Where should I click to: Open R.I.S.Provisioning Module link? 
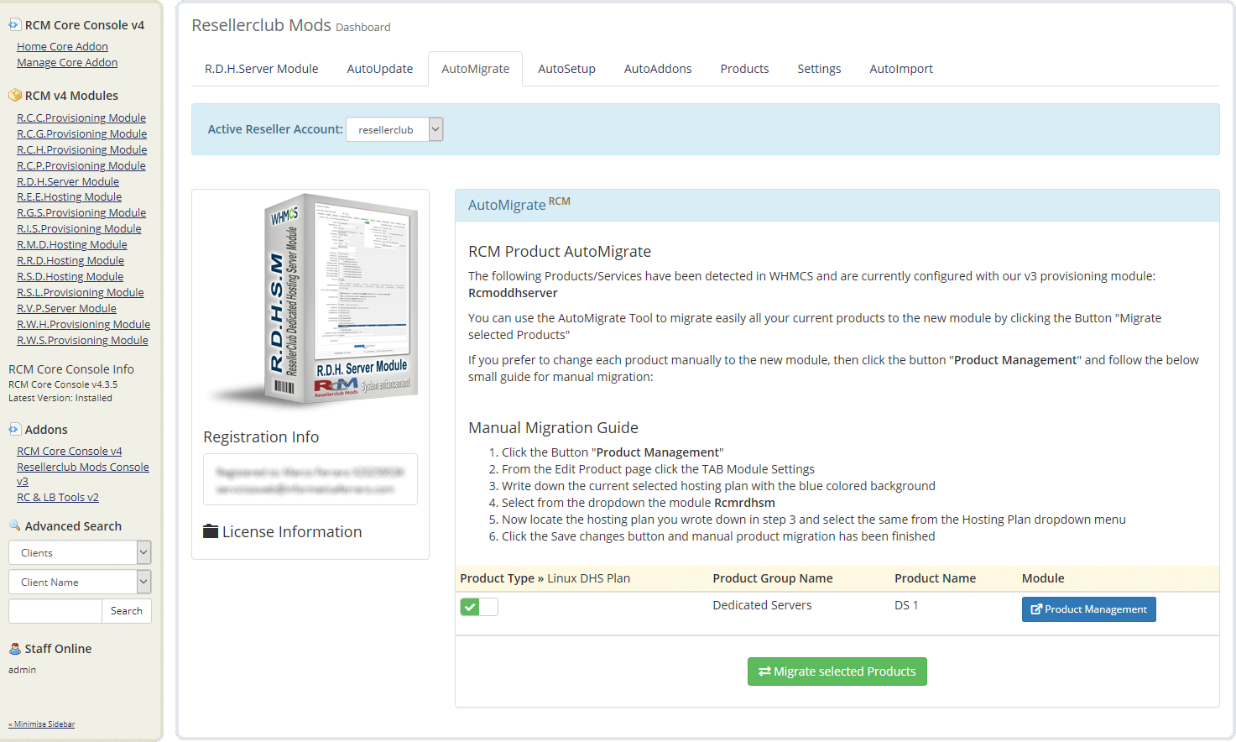click(x=79, y=229)
